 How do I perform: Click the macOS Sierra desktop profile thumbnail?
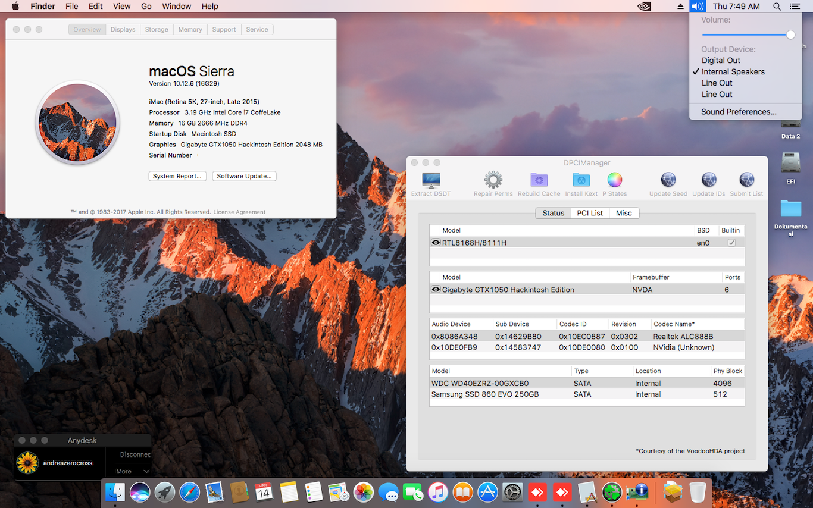pyautogui.click(x=77, y=122)
